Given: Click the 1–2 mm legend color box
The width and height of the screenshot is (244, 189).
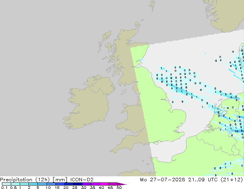Looking at the screenshot, I should click(24, 184).
